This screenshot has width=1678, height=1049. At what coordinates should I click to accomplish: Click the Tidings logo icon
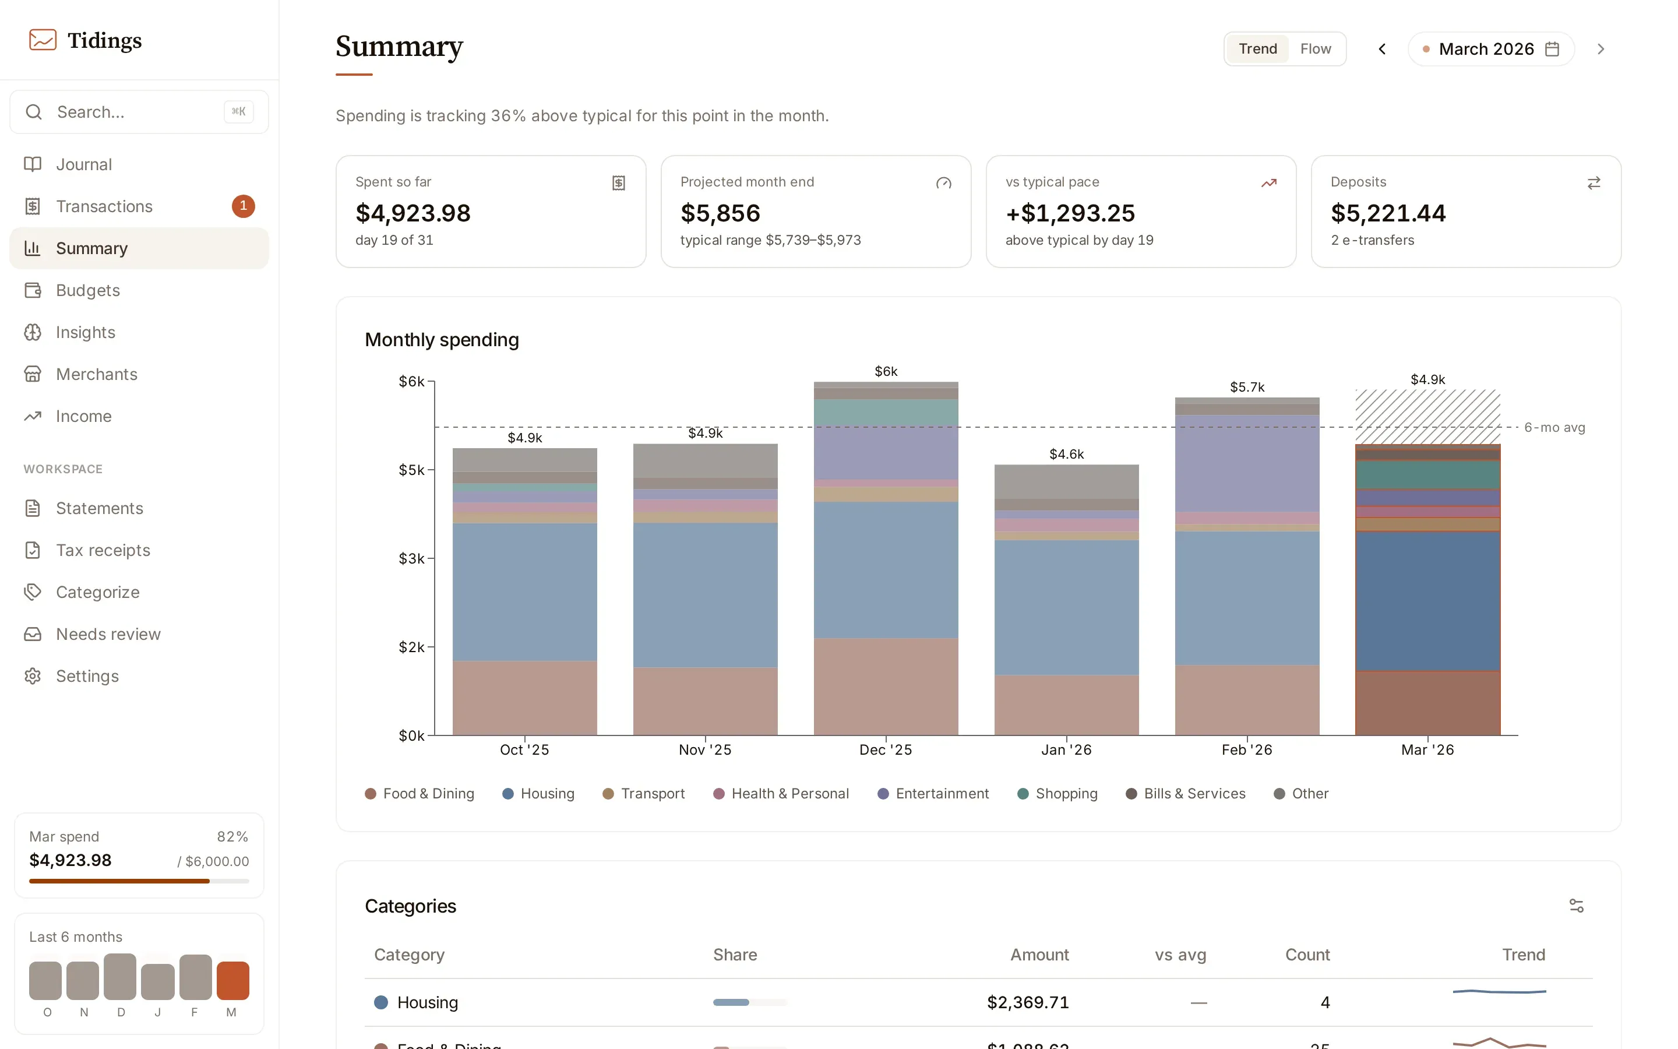[x=43, y=40]
